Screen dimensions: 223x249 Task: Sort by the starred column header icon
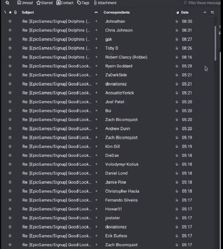pos(10,12)
